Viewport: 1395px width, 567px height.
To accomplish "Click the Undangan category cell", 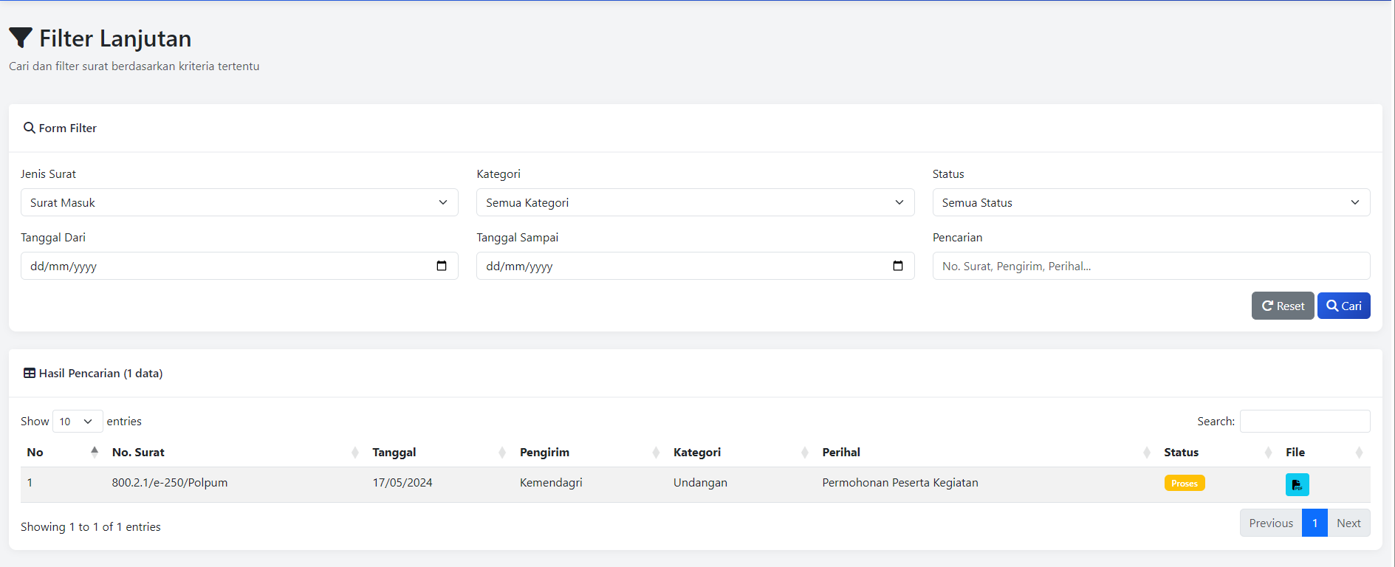I will point(700,482).
